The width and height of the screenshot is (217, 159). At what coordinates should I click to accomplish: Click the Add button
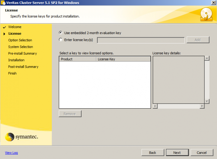(198, 40)
